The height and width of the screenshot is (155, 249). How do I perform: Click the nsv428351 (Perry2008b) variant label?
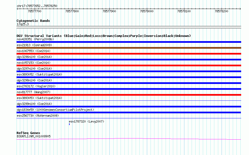tap(35, 39)
